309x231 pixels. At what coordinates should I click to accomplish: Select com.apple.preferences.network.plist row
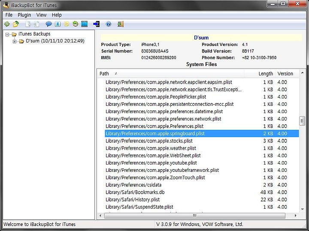point(202,119)
